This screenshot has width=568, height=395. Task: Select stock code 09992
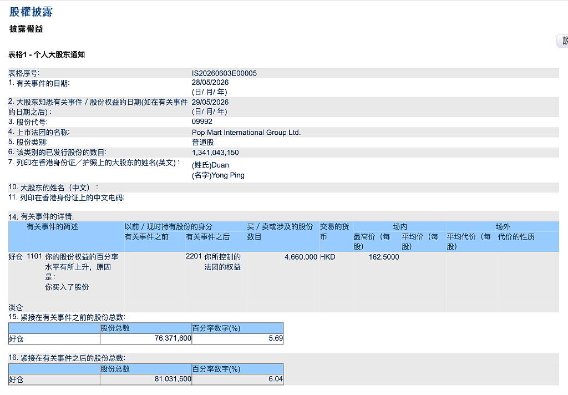202,121
